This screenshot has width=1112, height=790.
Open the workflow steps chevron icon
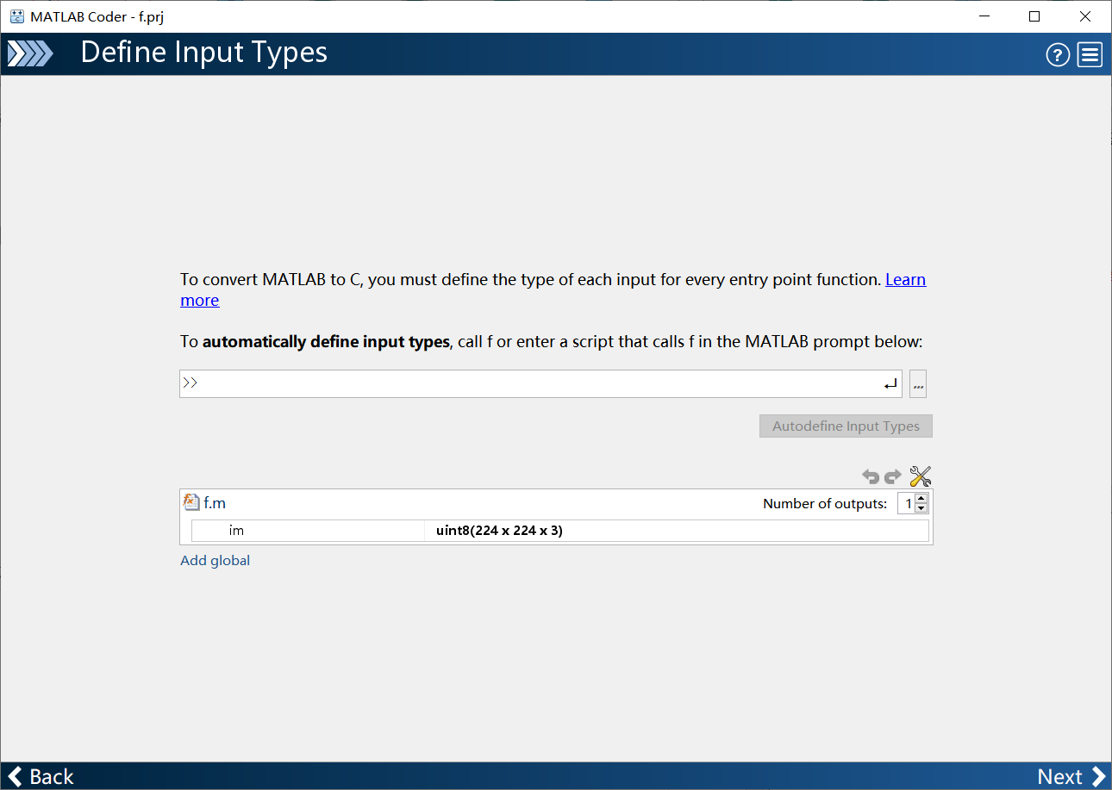[30, 54]
